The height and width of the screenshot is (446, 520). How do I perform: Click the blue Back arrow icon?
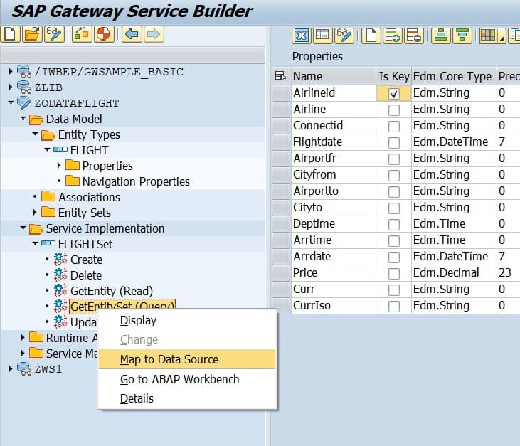130,34
